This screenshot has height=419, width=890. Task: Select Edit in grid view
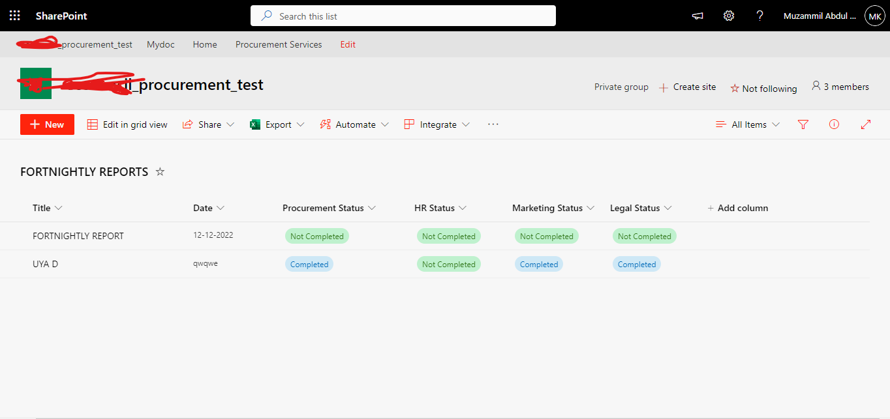(x=127, y=124)
